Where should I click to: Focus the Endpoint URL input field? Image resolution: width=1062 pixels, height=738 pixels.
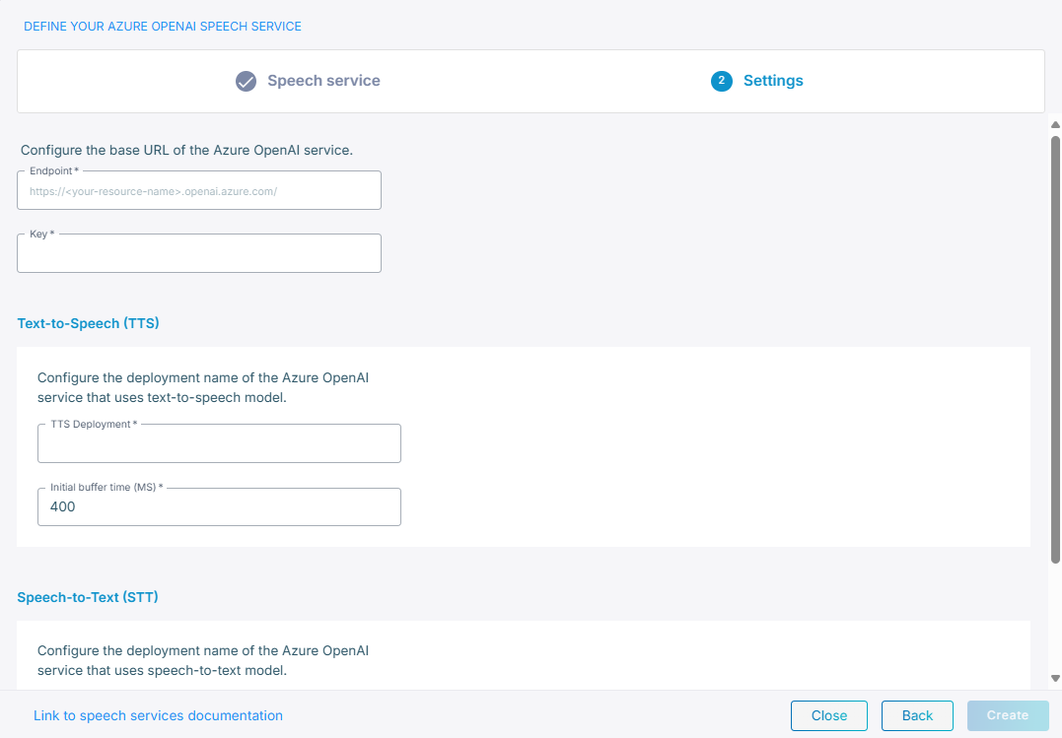199,192
